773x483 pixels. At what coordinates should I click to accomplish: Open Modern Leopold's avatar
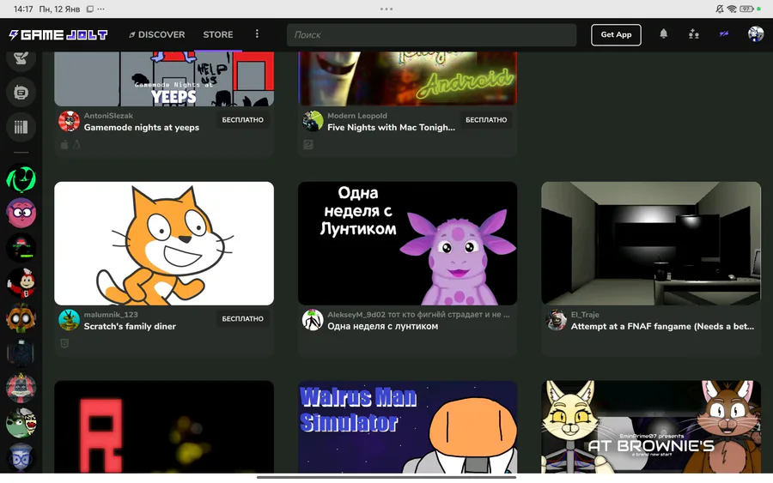click(313, 121)
